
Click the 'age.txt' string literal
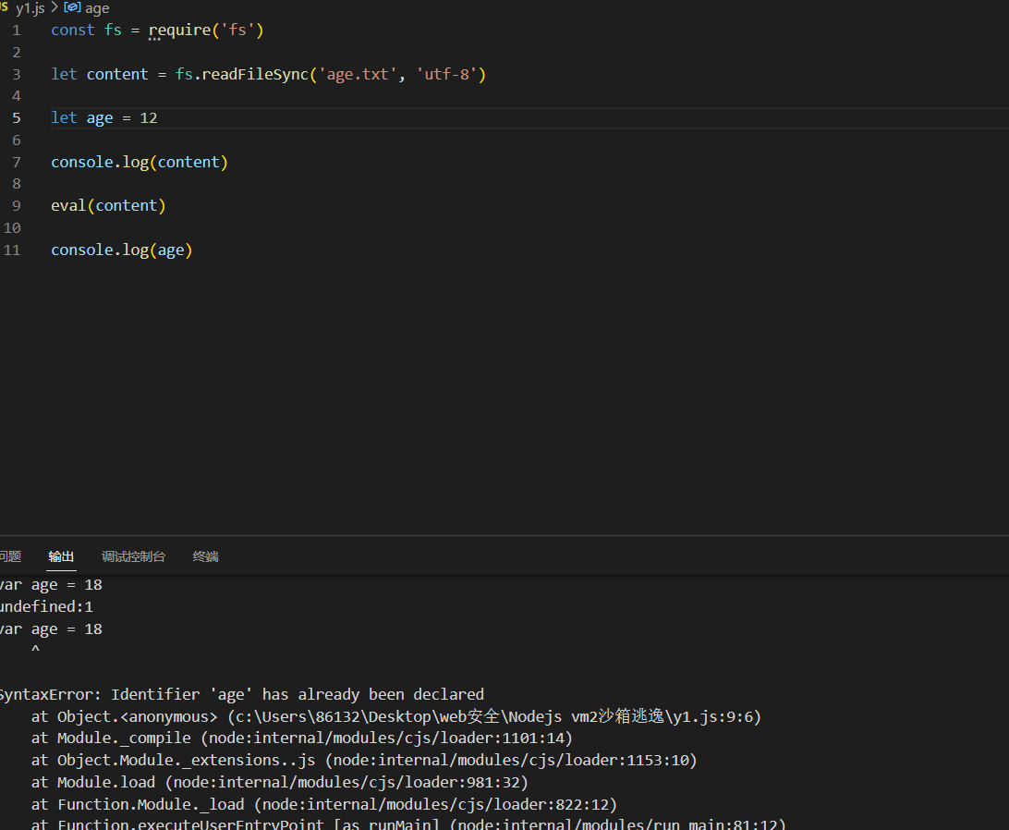click(358, 75)
